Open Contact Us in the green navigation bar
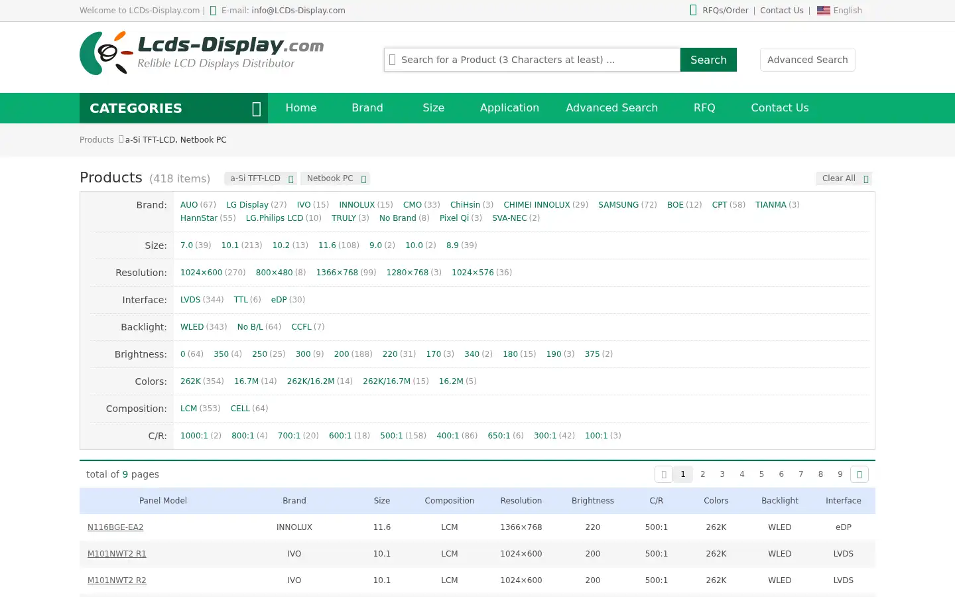This screenshot has height=597, width=955. pos(780,108)
